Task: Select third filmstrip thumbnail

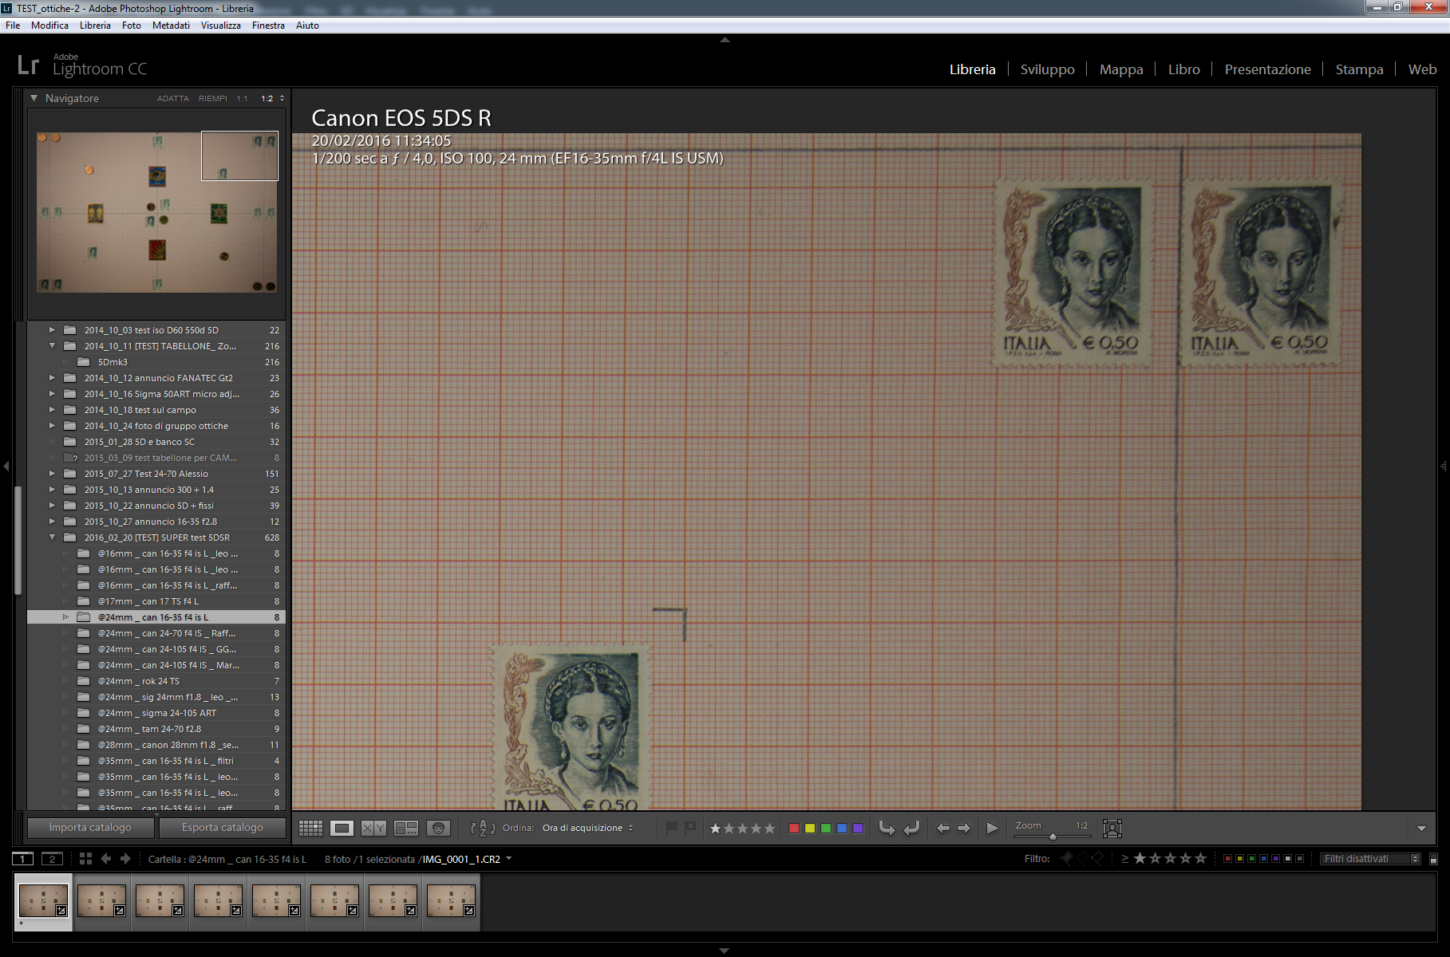Action: click(160, 901)
